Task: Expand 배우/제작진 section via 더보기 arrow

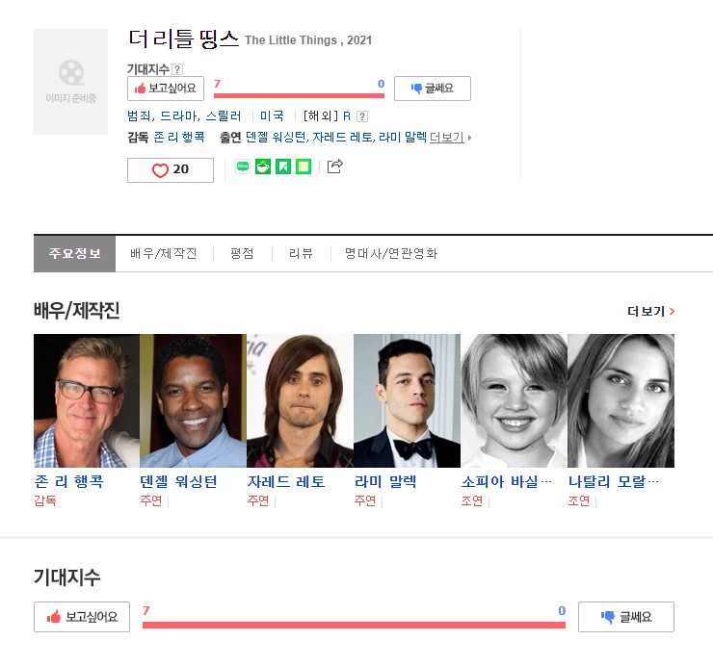Action: point(650,311)
